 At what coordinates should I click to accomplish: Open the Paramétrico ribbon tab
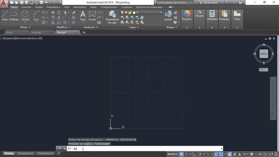[x=53, y=7]
